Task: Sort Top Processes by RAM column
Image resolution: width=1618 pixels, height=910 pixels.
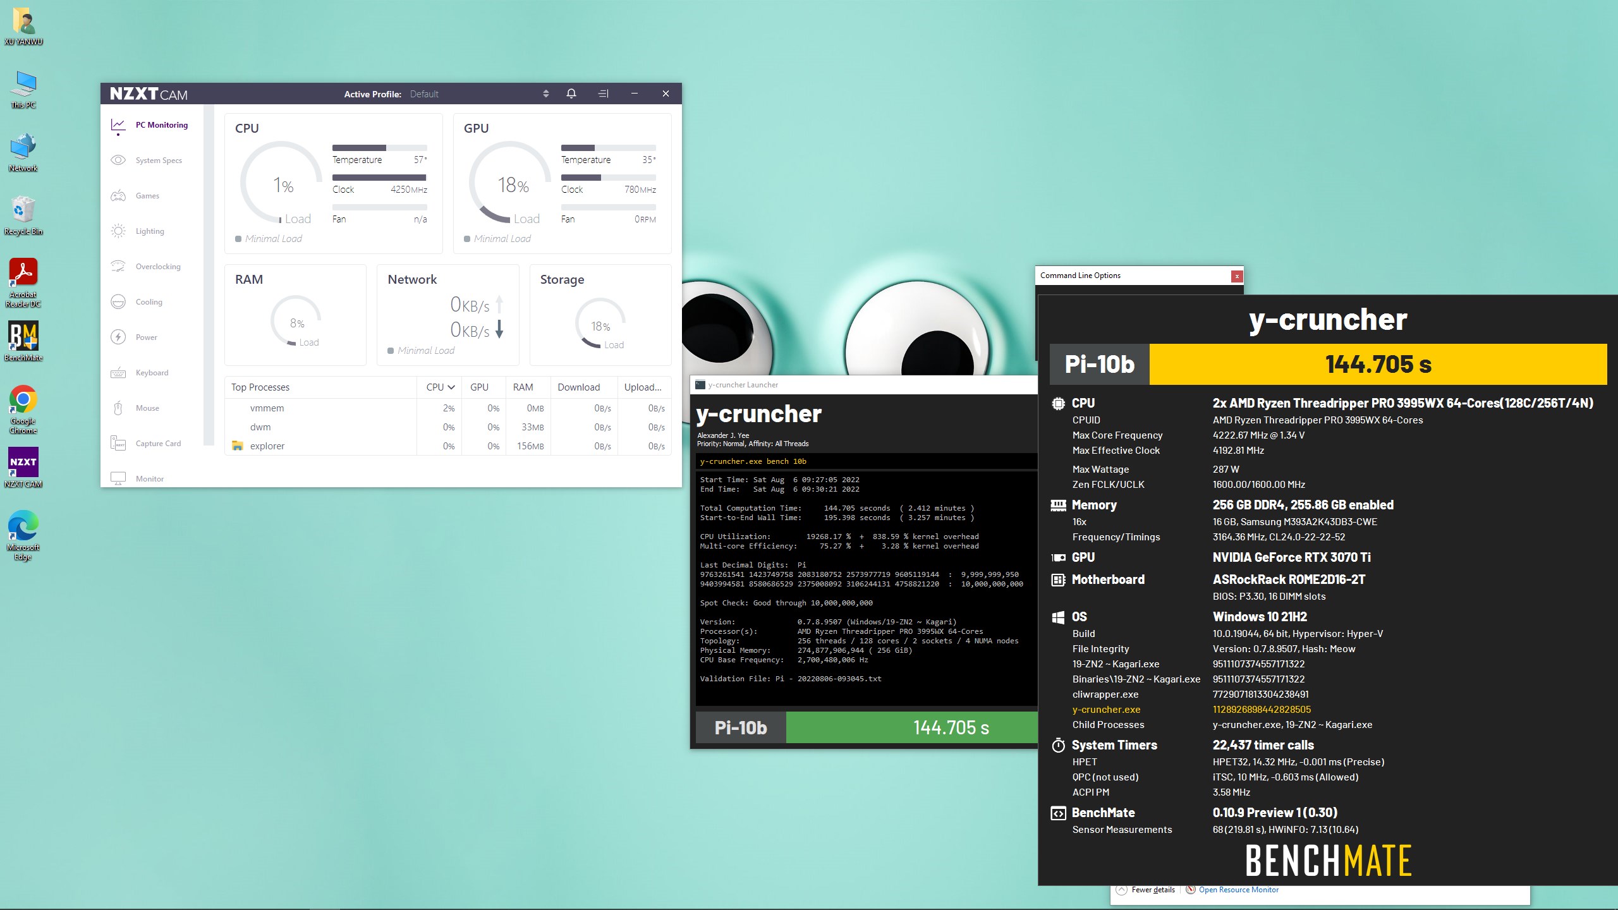Action: (523, 387)
